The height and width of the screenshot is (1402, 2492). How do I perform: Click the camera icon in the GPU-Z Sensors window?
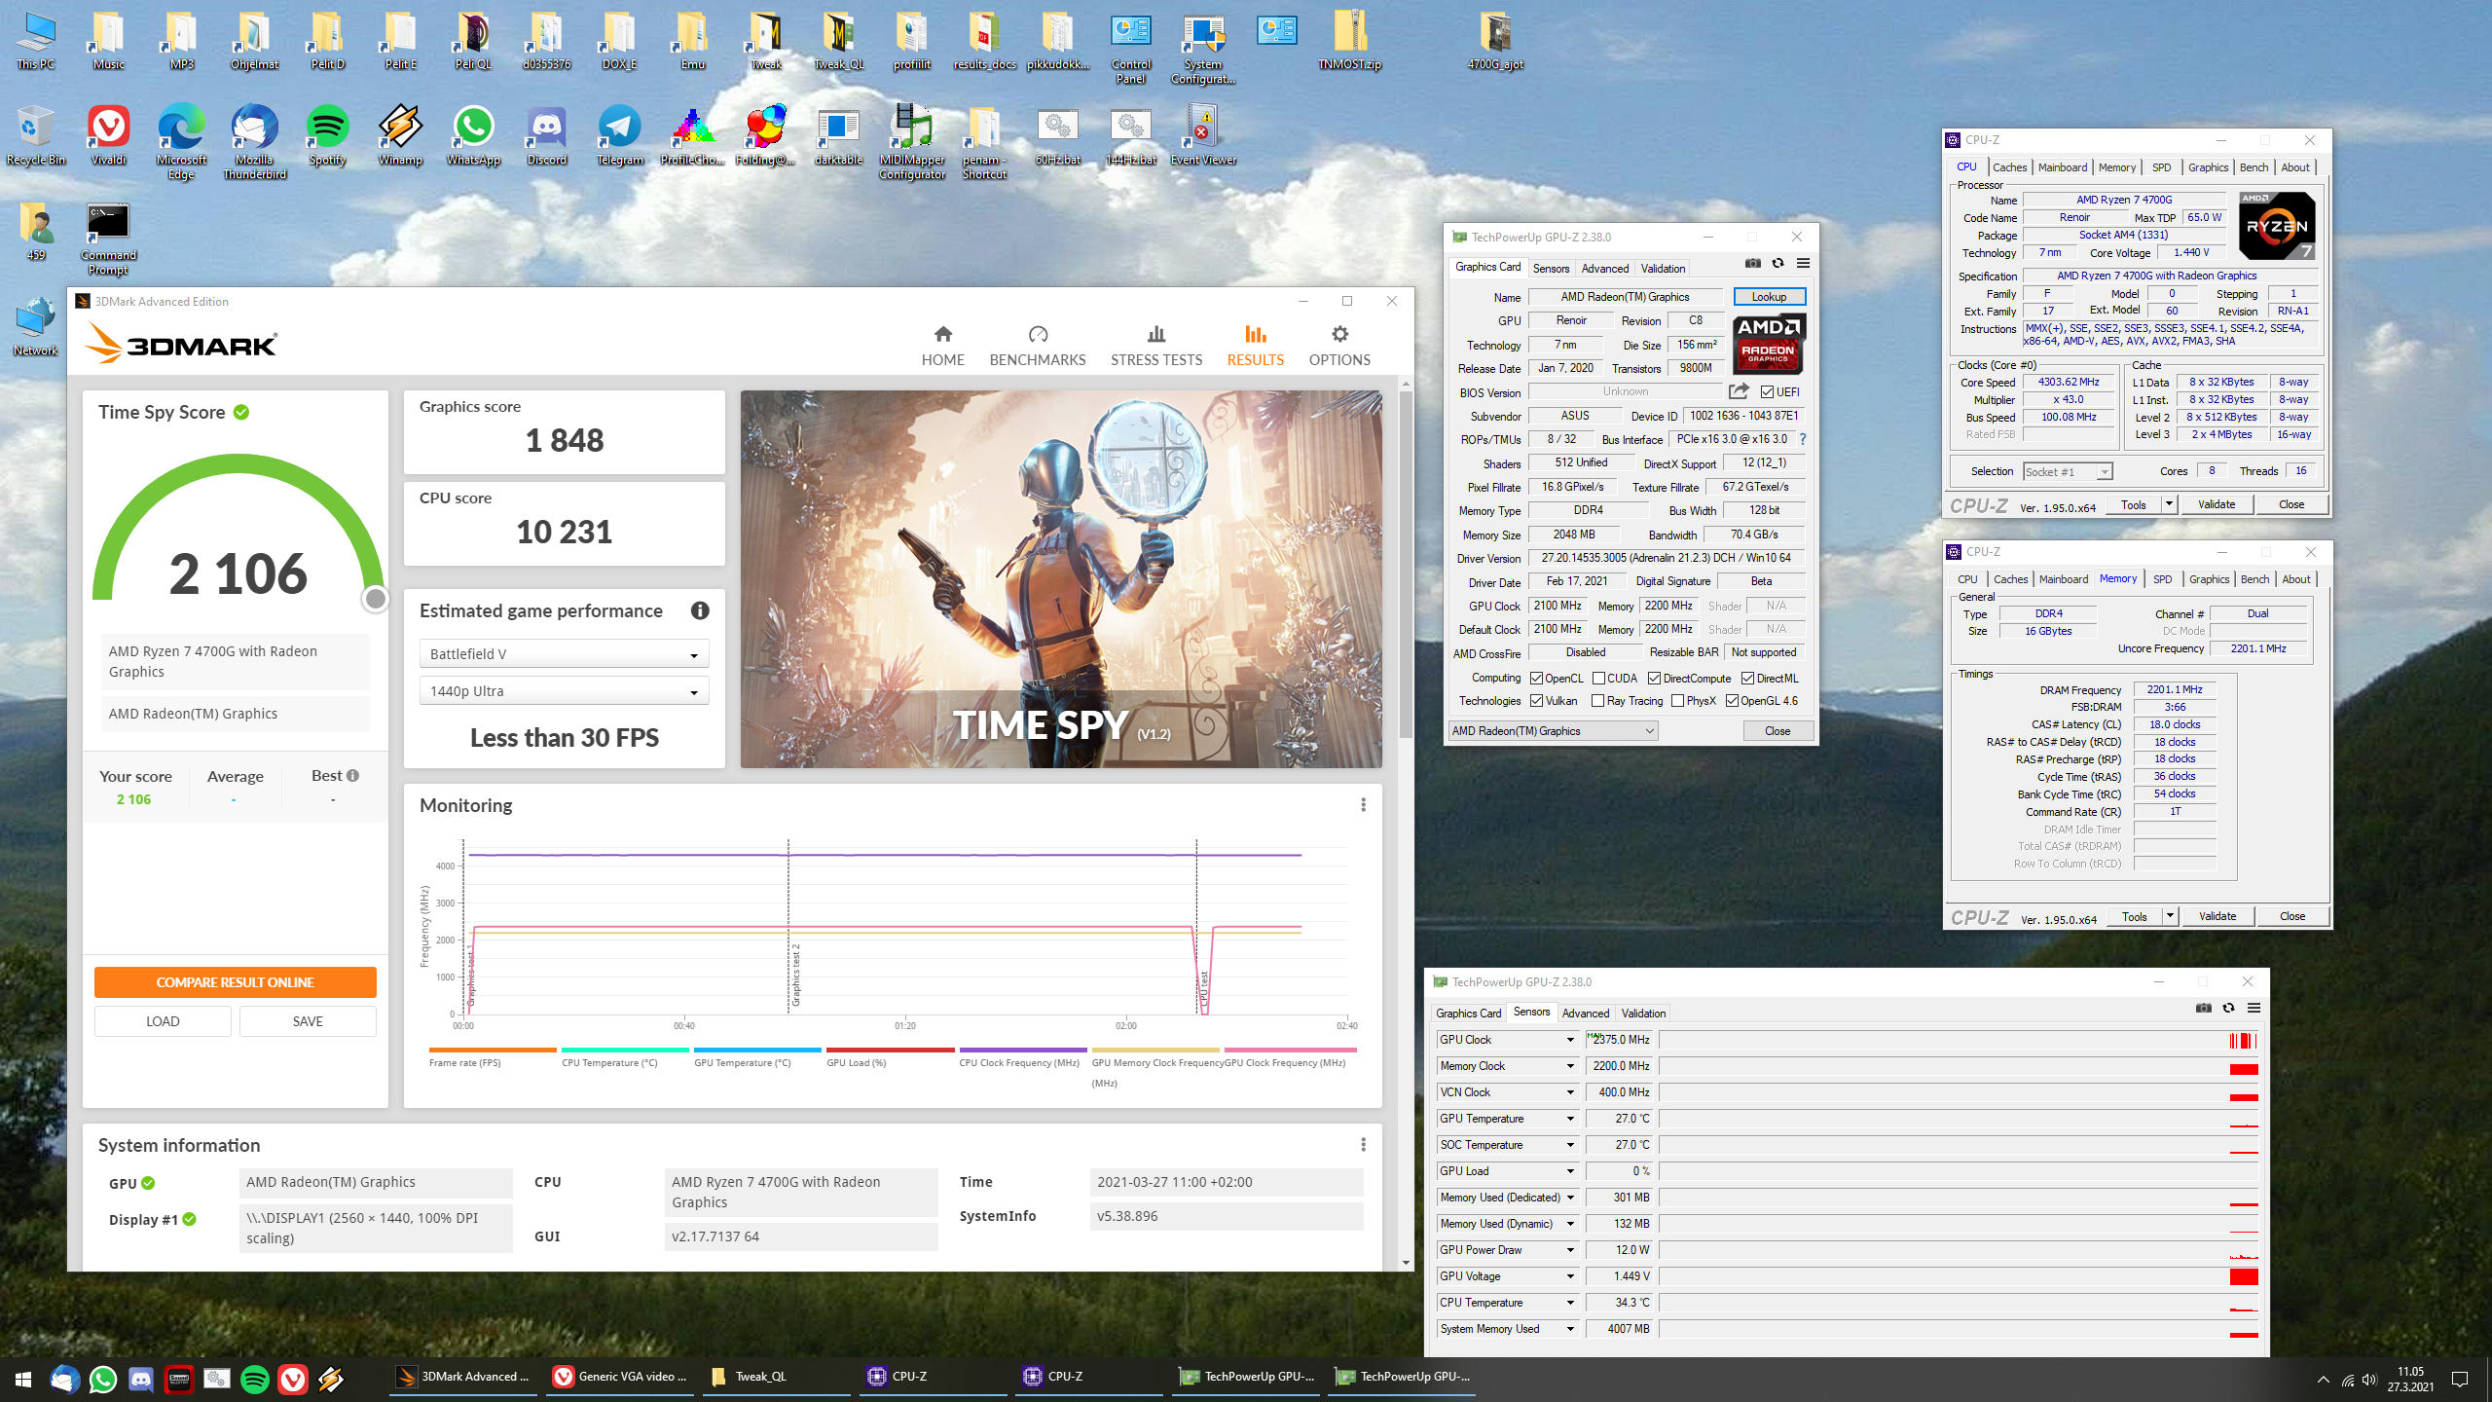coord(2203,1009)
